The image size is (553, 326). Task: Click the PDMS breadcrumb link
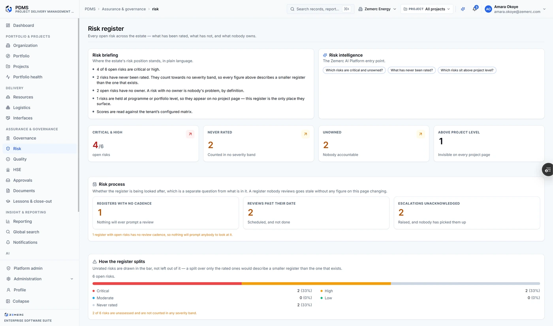click(90, 9)
